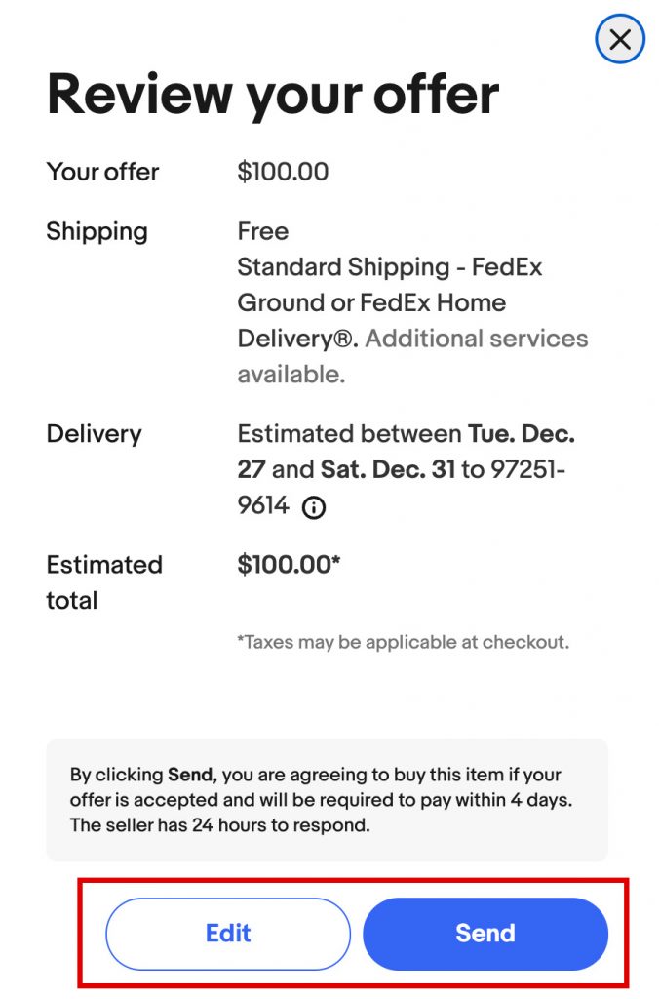Close the Review your offer dialog

(620, 40)
